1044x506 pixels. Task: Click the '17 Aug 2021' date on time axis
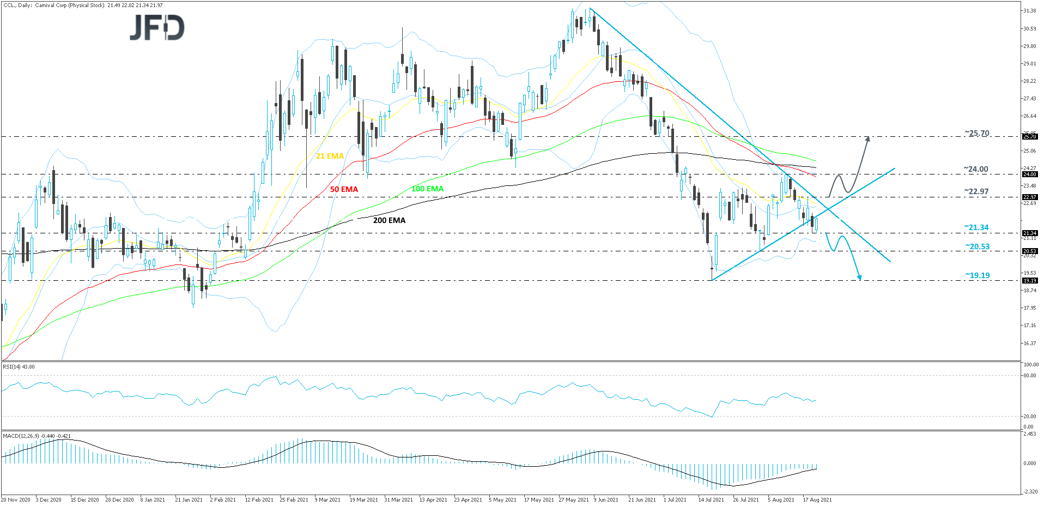817,499
